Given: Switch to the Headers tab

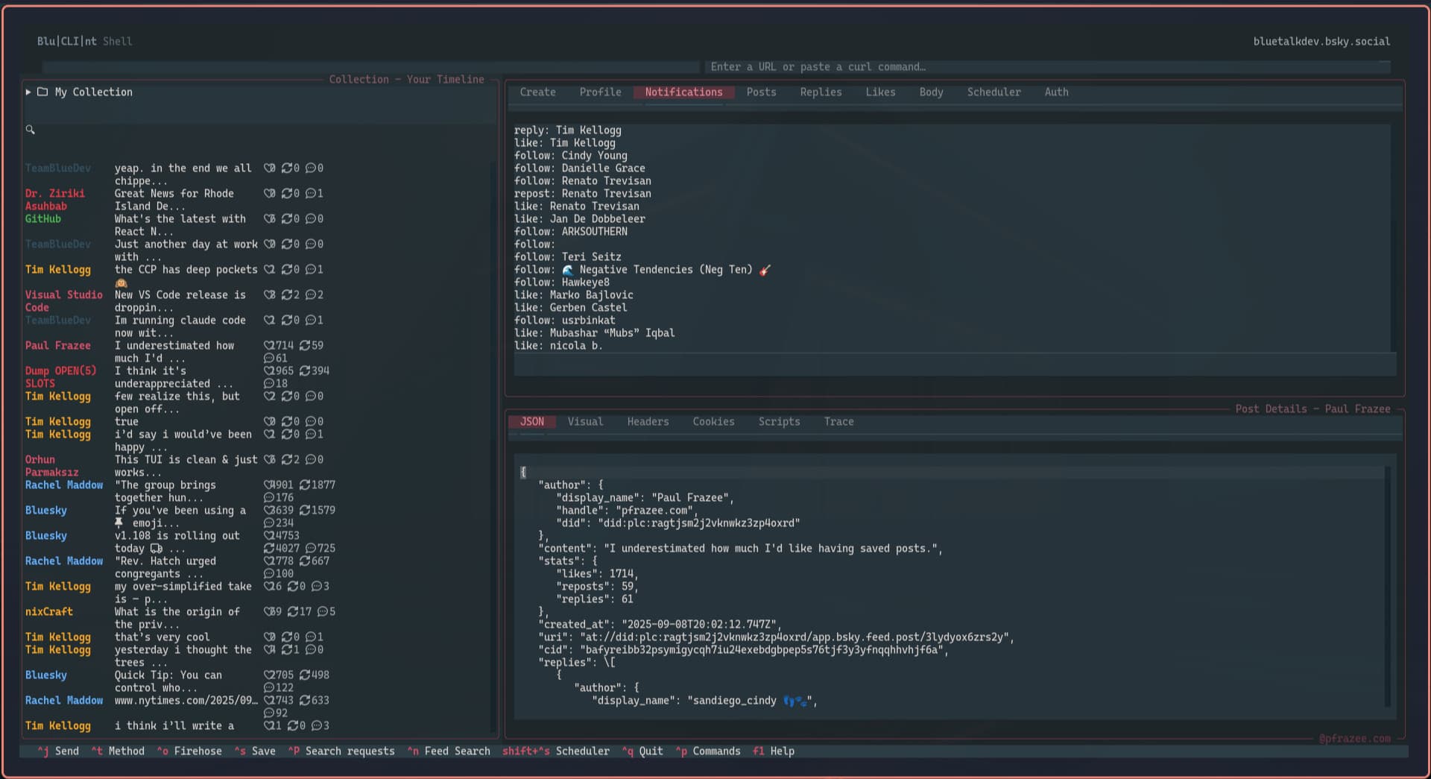Looking at the screenshot, I should click(x=648, y=422).
